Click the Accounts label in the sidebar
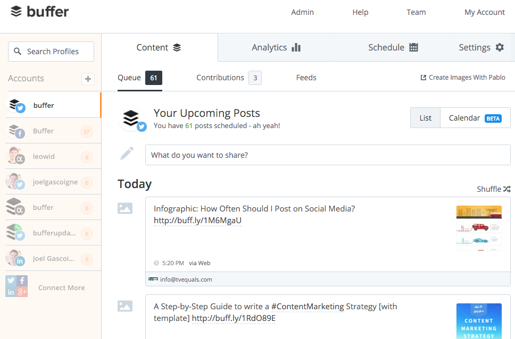This screenshot has height=339, width=515. tap(26, 79)
